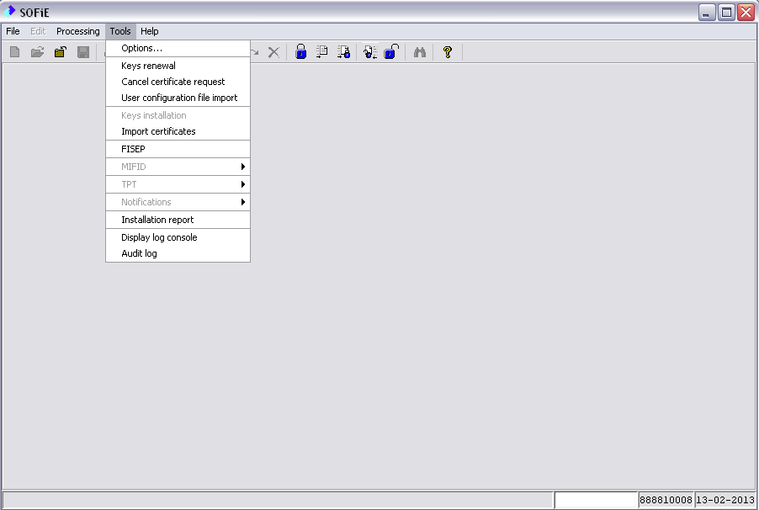This screenshot has height=510, width=759.
Task: Click the yellow question mark help icon
Action: pyautogui.click(x=448, y=52)
